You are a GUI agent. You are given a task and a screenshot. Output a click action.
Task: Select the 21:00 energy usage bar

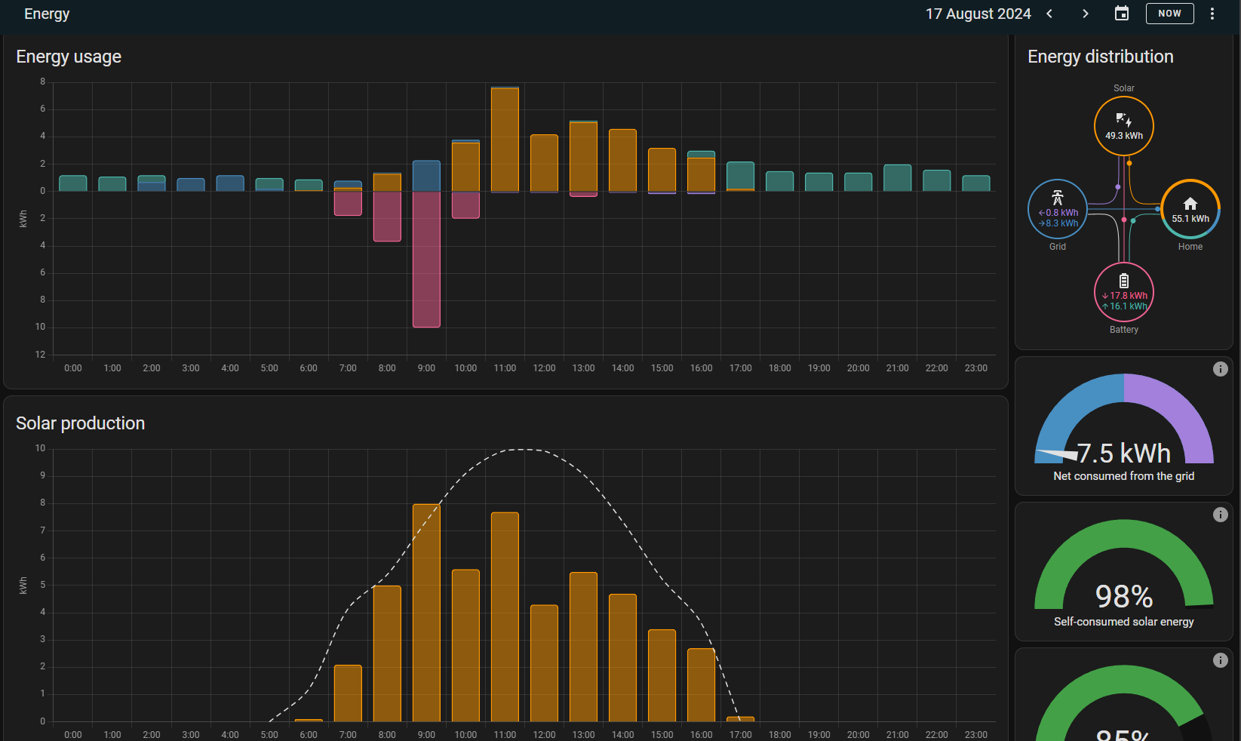(x=898, y=178)
